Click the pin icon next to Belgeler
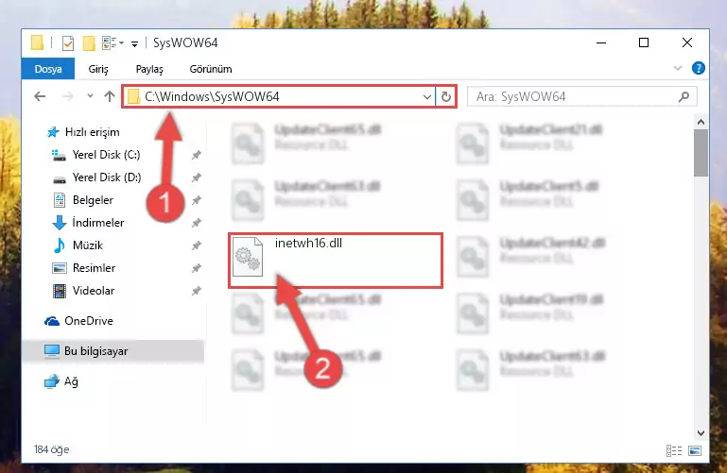The image size is (727, 473). [x=197, y=200]
